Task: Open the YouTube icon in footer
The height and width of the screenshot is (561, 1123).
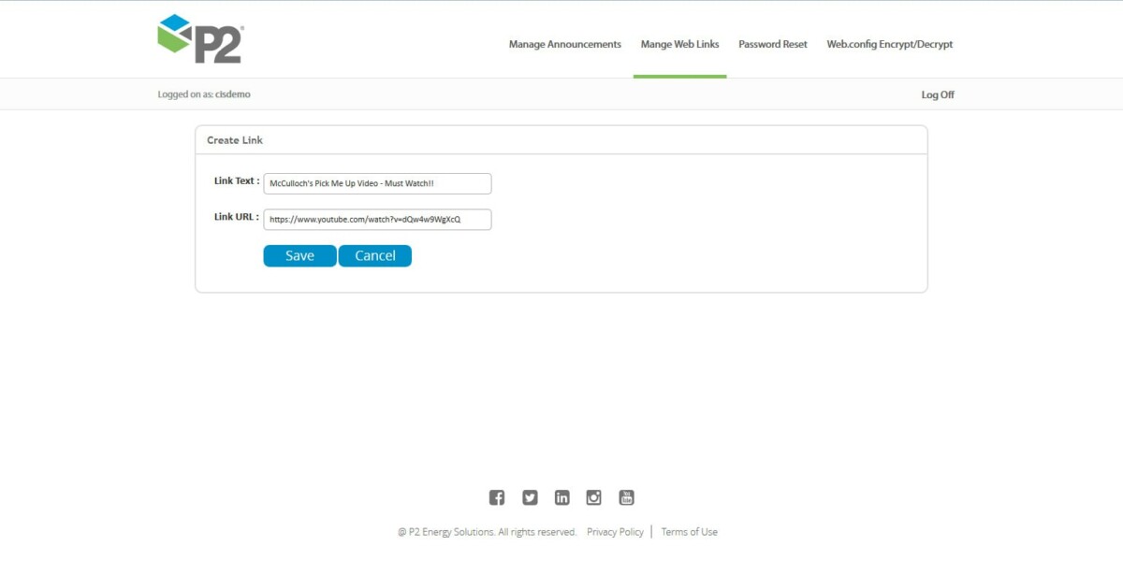Action: (626, 497)
